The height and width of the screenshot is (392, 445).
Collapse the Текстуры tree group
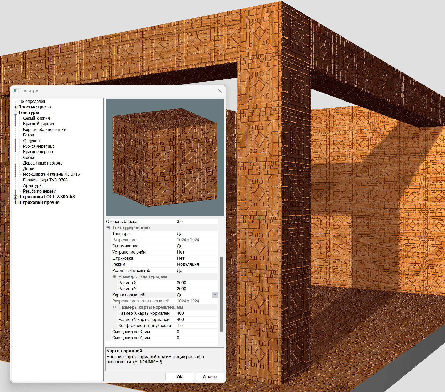pos(16,113)
